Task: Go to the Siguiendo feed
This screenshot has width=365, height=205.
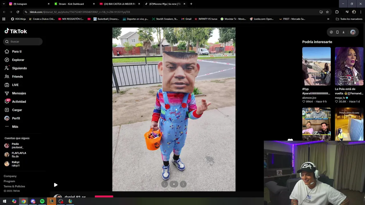Action: 16,68
